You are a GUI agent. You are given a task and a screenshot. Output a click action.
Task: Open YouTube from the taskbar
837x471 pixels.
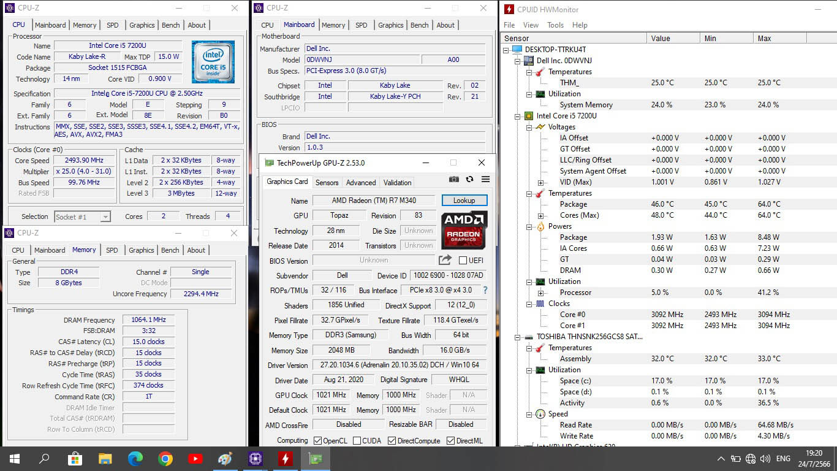click(x=195, y=458)
